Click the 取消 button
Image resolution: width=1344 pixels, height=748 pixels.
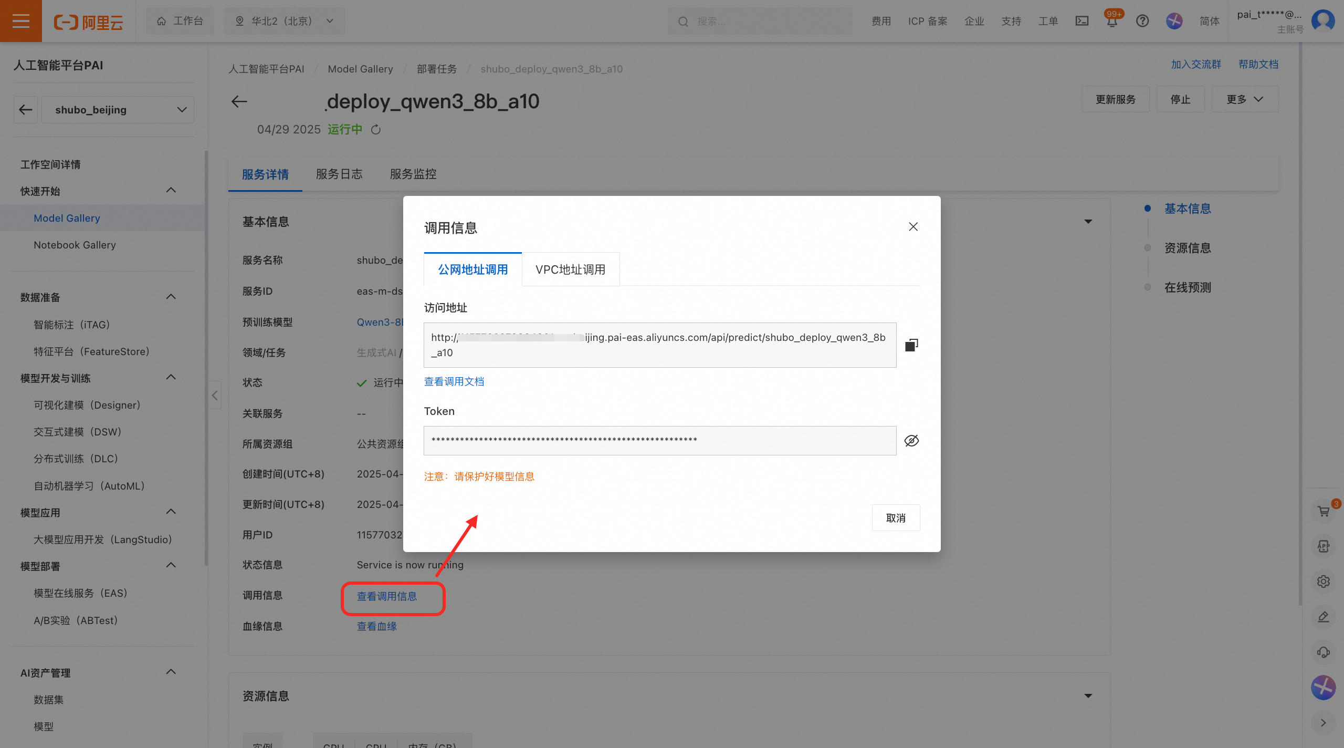click(896, 518)
